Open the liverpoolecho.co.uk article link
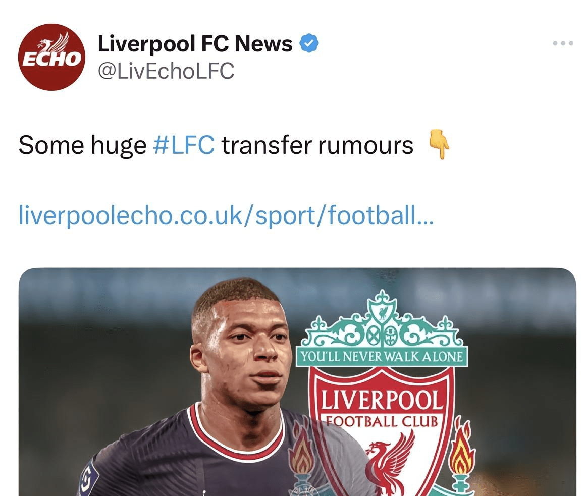 point(226,215)
